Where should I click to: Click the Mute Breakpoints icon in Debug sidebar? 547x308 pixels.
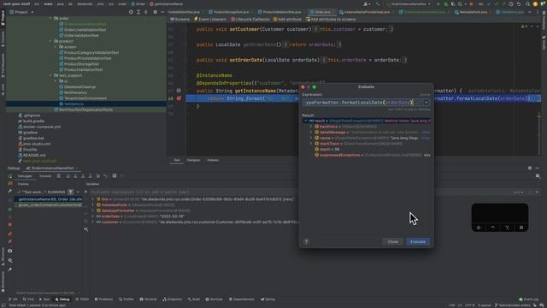pyautogui.click(x=10, y=241)
